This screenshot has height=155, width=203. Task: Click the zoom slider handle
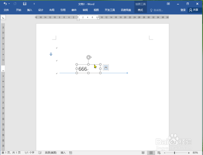175,153
